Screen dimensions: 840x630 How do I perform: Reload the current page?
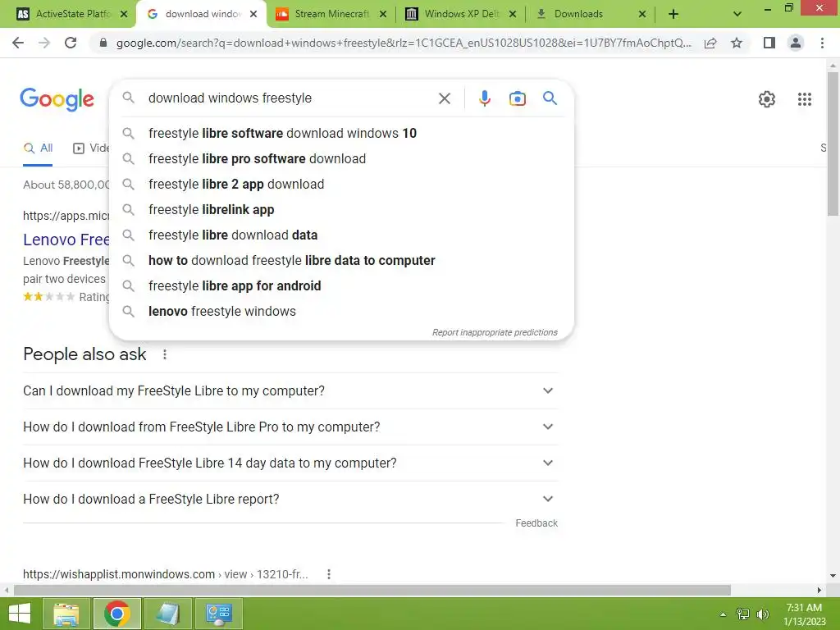coord(71,43)
